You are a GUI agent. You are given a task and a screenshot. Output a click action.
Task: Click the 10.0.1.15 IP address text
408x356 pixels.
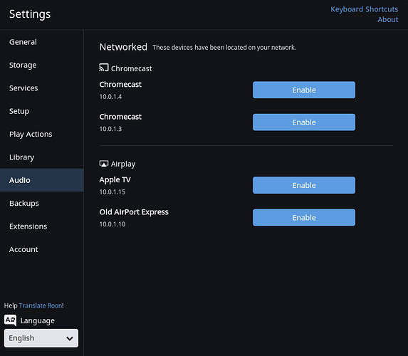coord(113,192)
